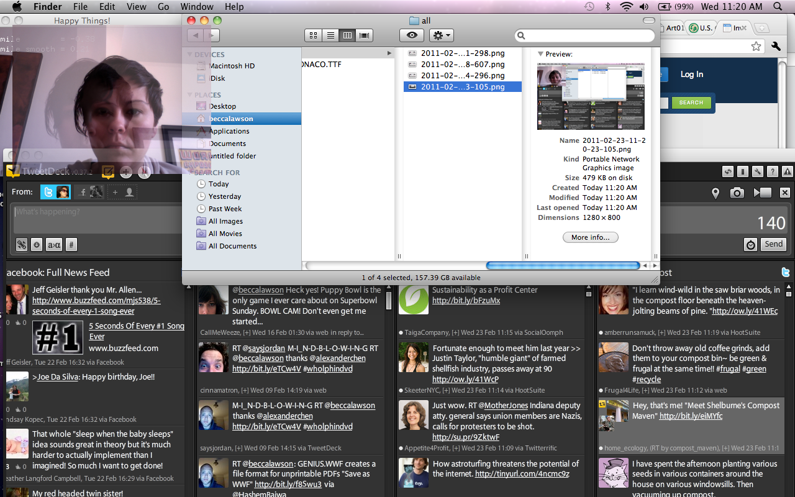The width and height of the screenshot is (795, 497).
Task: Click the hashtag button below compose box
Action: (x=71, y=245)
